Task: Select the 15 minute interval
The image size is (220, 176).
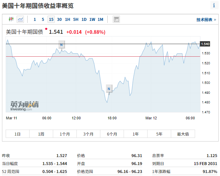Action: tap(51, 19)
